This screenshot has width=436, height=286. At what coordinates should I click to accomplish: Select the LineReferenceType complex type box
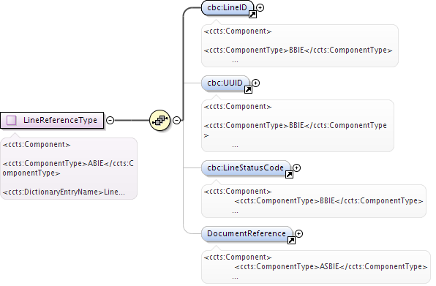52,121
